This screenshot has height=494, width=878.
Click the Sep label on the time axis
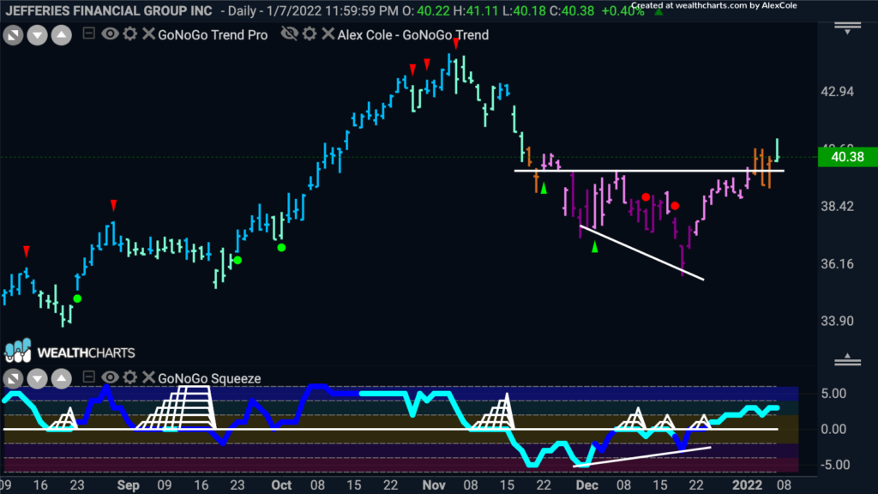point(128,485)
